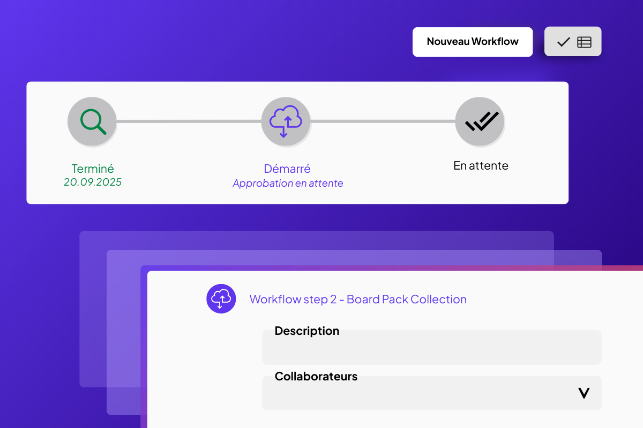Select the Démarré status label
This screenshot has width=643, height=428.
[287, 169]
